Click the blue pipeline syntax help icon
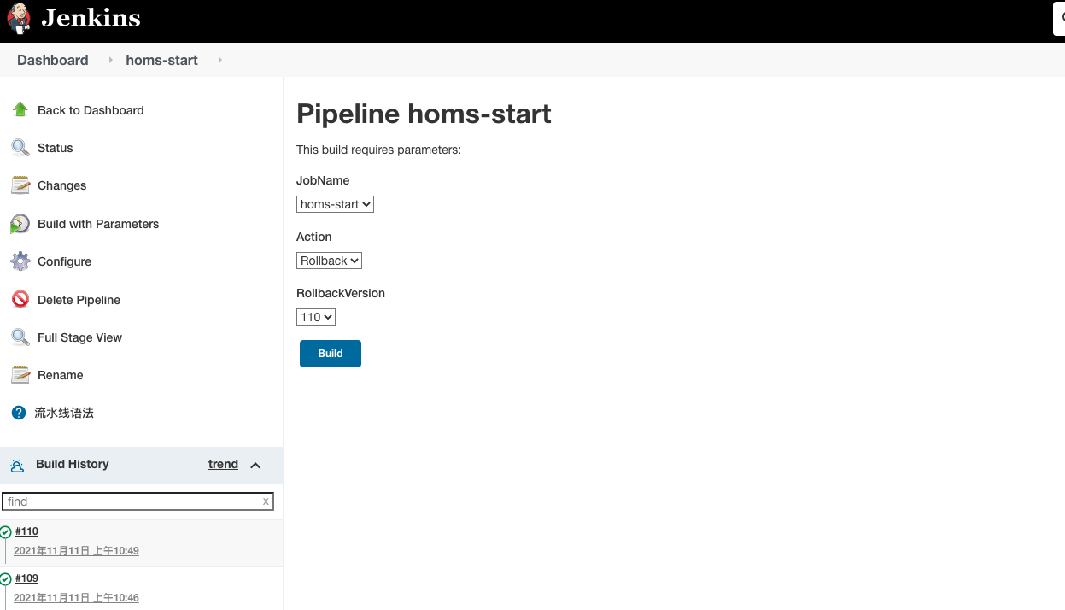The image size is (1065, 610). pyautogui.click(x=19, y=413)
